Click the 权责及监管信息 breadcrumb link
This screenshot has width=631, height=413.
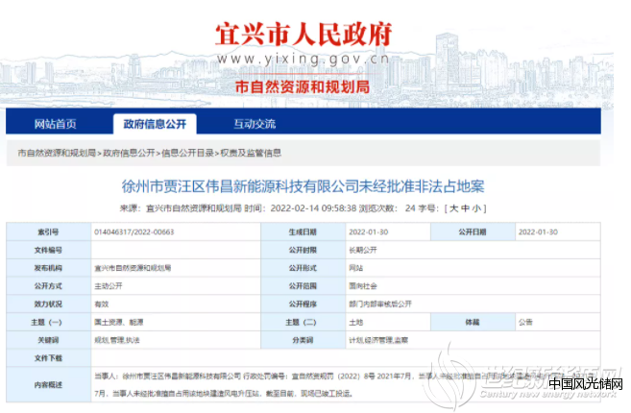[251, 153]
